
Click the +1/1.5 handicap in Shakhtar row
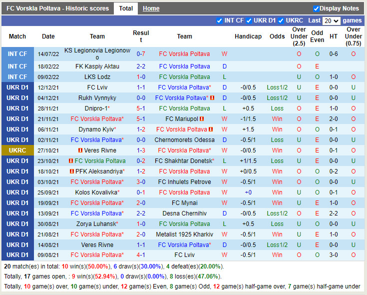click(248, 160)
